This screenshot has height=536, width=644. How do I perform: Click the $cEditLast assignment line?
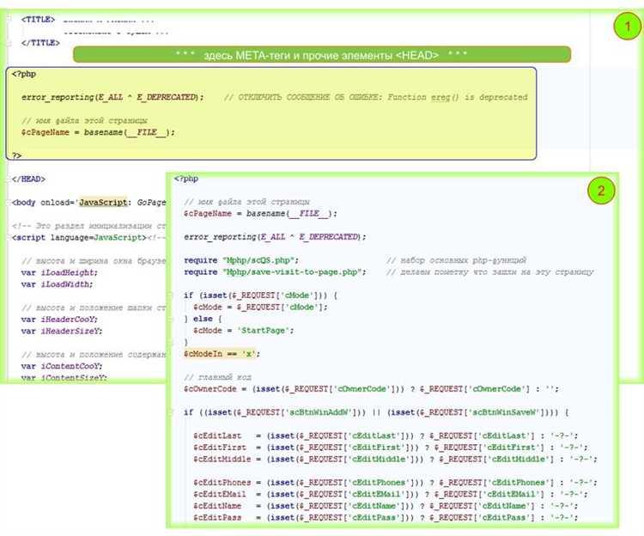pyautogui.click(x=386, y=435)
